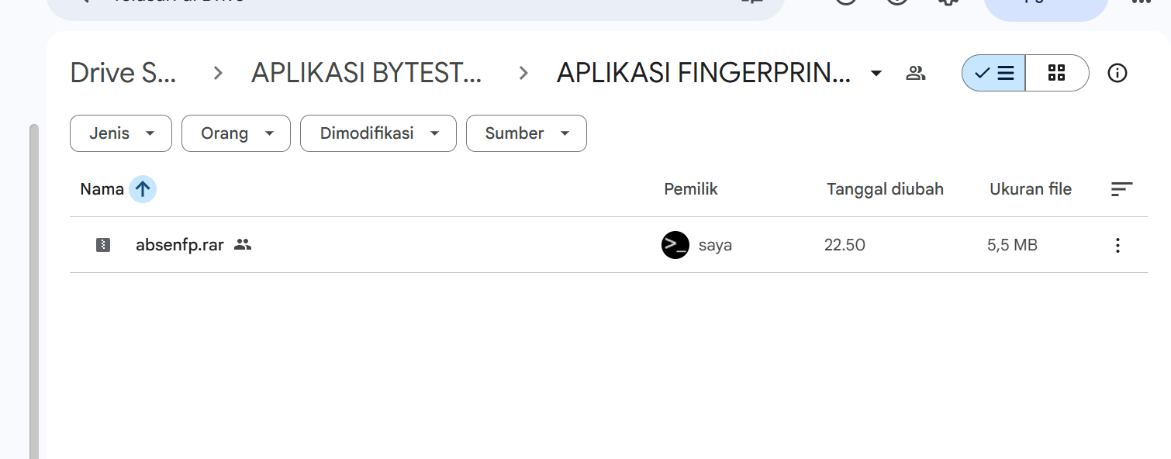Expand the Sumber filter dropdown
Viewport: 1171px width, 459px height.
pyautogui.click(x=526, y=133)
